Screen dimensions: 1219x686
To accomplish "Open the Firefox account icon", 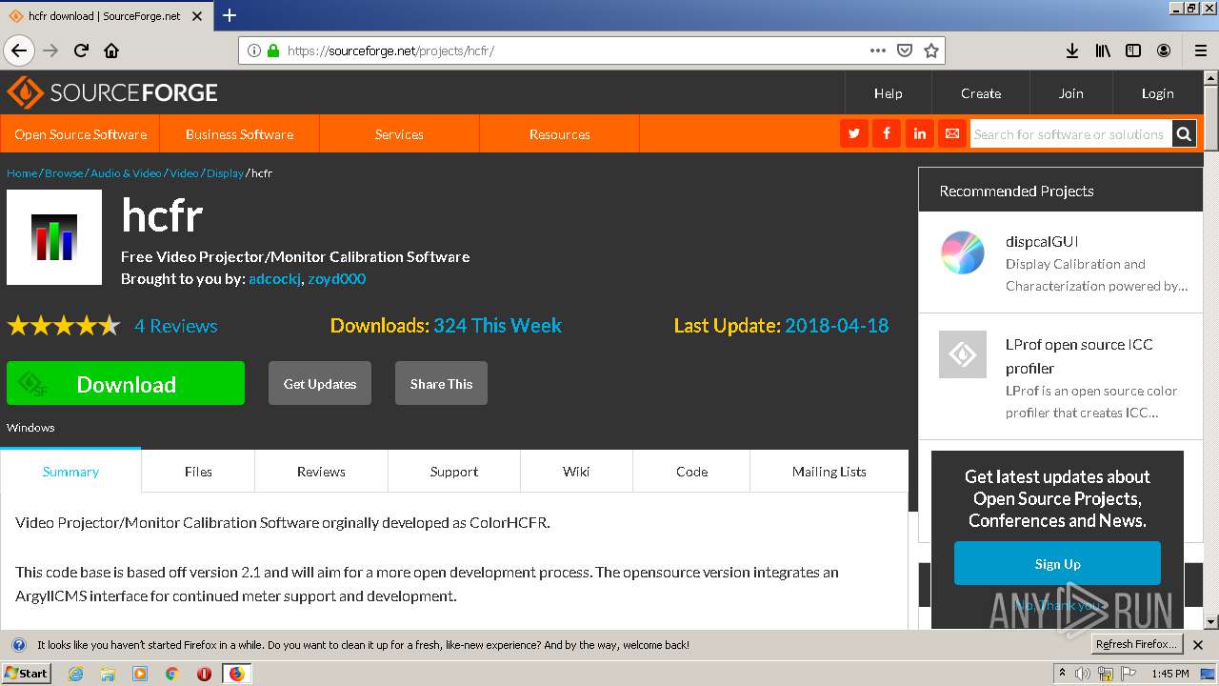I will pyautogui.click(x=1164, y=50).
